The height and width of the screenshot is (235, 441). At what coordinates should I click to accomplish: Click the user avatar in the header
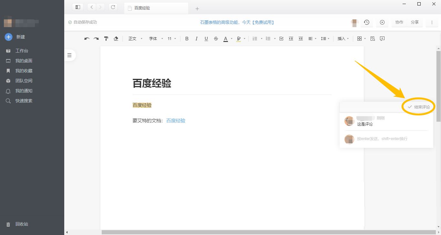pyautogui.click(x=354, y=23)
